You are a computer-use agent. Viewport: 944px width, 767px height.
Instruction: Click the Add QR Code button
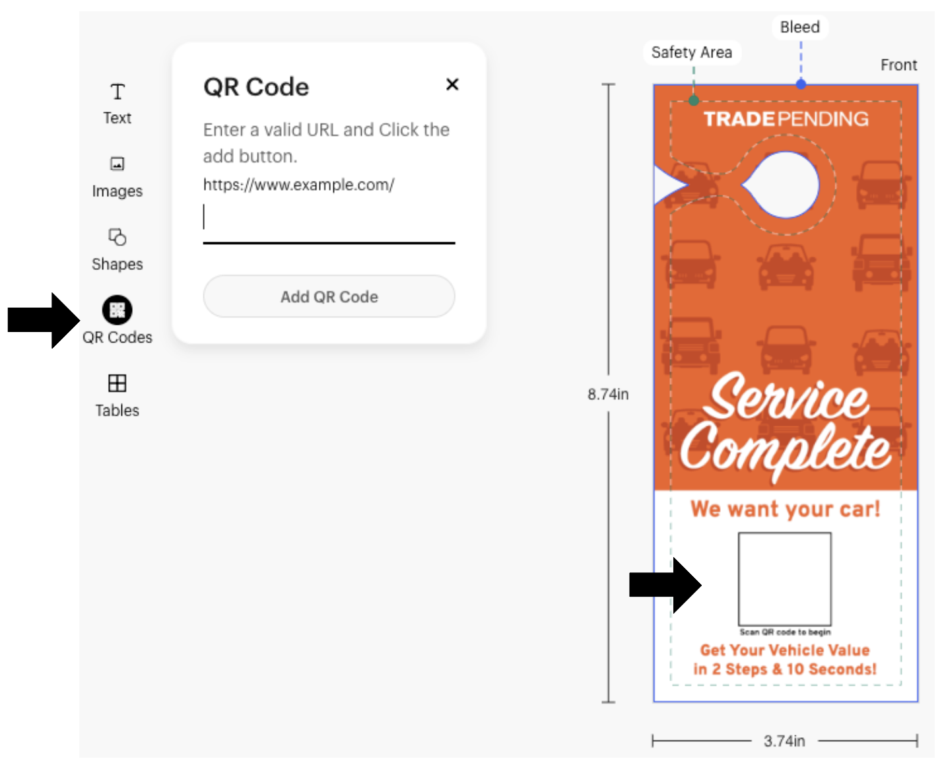pos(328,296)
